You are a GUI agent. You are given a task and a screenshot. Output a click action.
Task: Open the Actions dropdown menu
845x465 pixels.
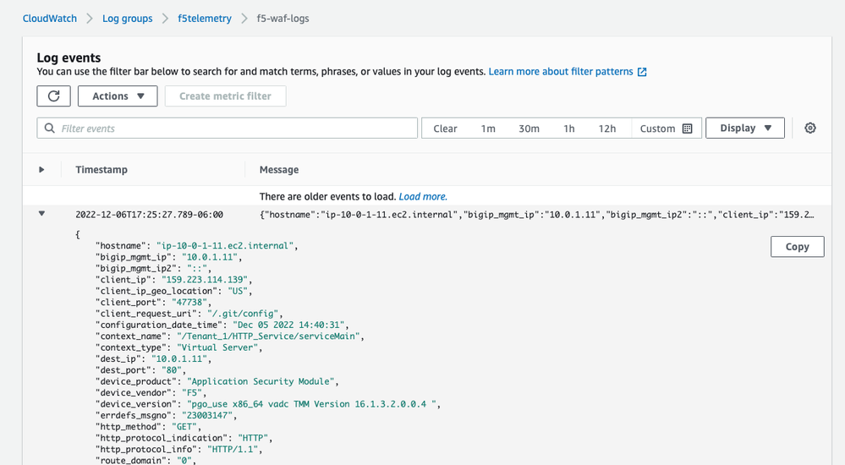pyautogui.click(x=118, y=96)
